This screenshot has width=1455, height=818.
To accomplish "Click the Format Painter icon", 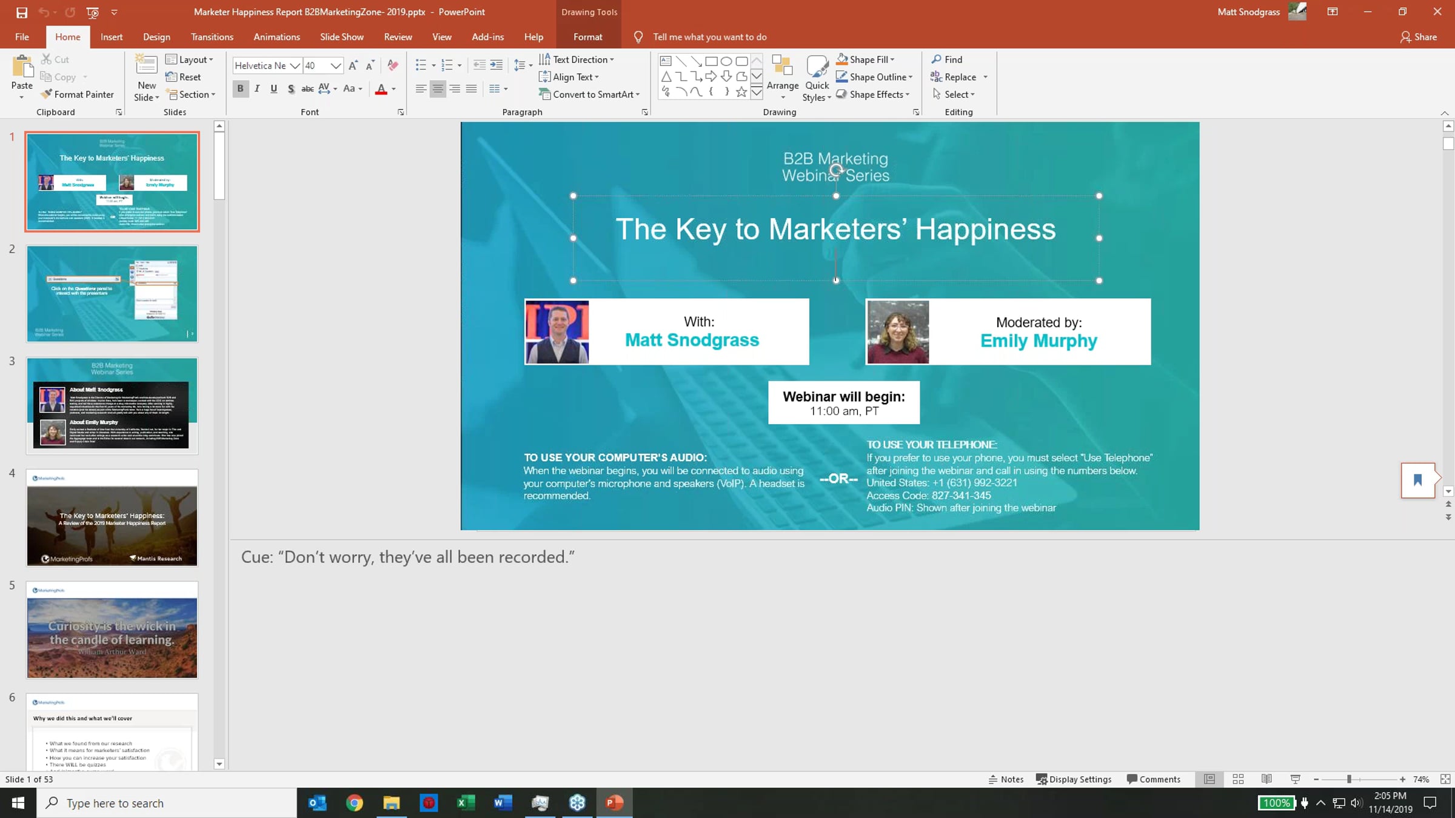I will [47, 95].
